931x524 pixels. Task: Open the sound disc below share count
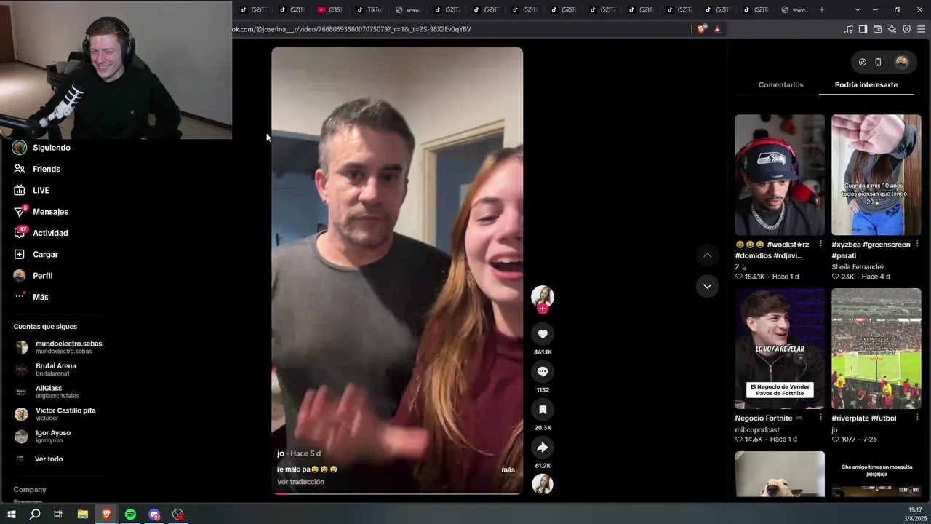pyautogui.click(x=543, y=484)
